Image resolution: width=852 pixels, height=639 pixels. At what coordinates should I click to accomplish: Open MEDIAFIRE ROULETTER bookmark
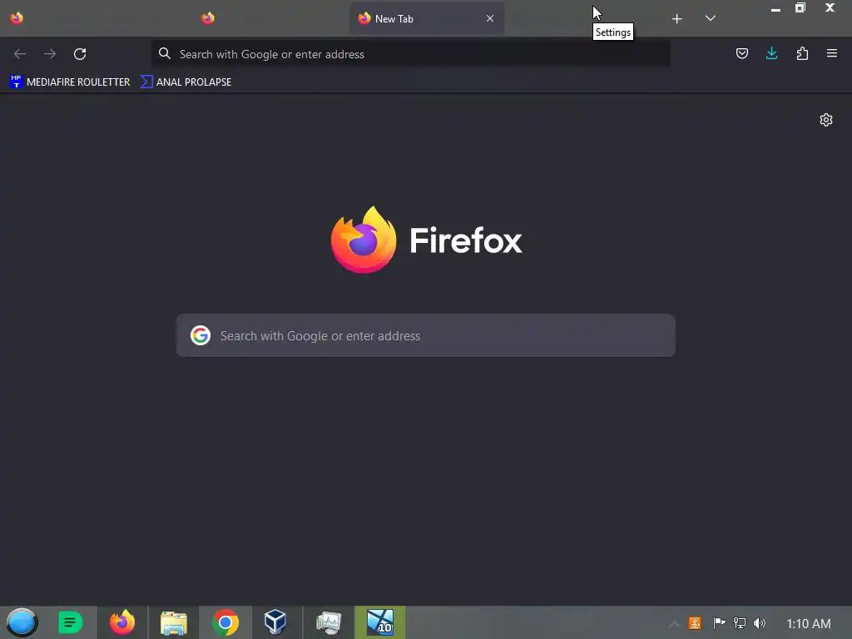70,82
